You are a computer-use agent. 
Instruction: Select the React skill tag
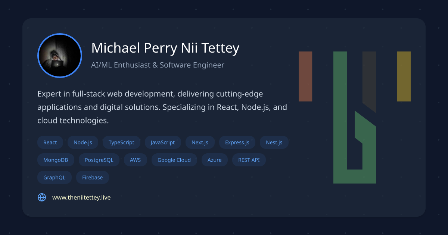pos(50,142)
